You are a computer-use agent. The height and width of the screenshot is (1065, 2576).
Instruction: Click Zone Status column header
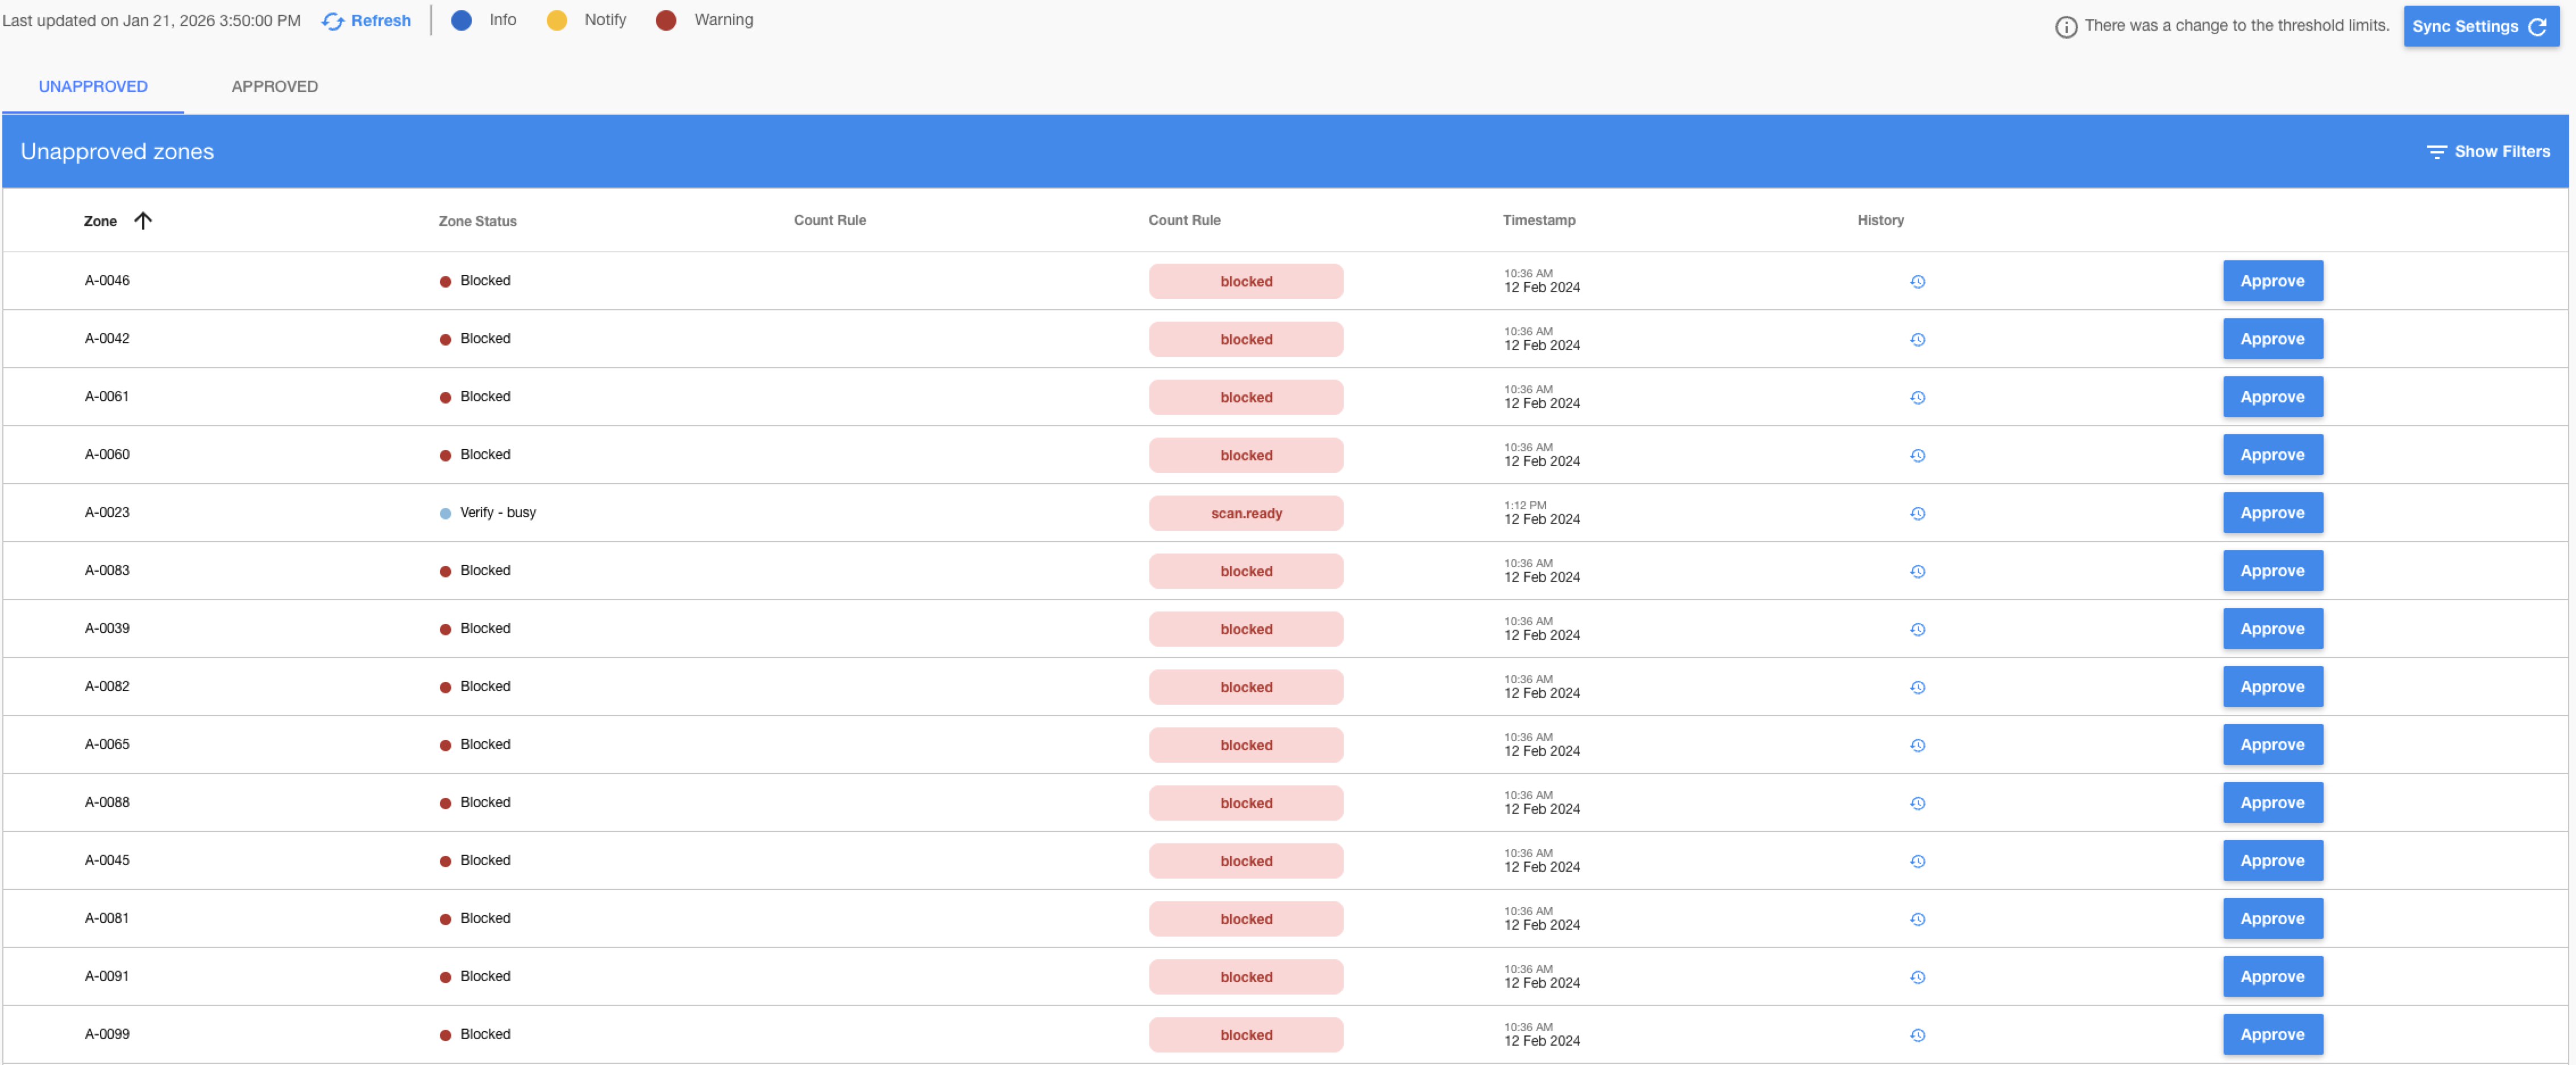point(477,221)
